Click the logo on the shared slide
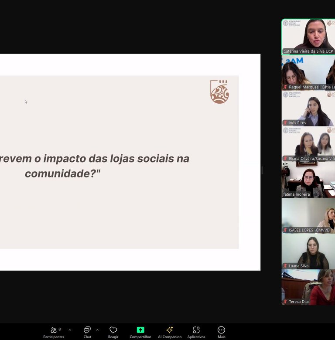The width and height of the screenshot is (335, 340). tap(219, 92)
